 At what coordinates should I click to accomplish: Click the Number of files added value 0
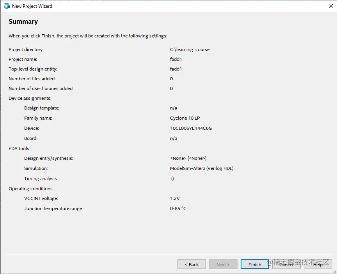[x=171, y=79]
